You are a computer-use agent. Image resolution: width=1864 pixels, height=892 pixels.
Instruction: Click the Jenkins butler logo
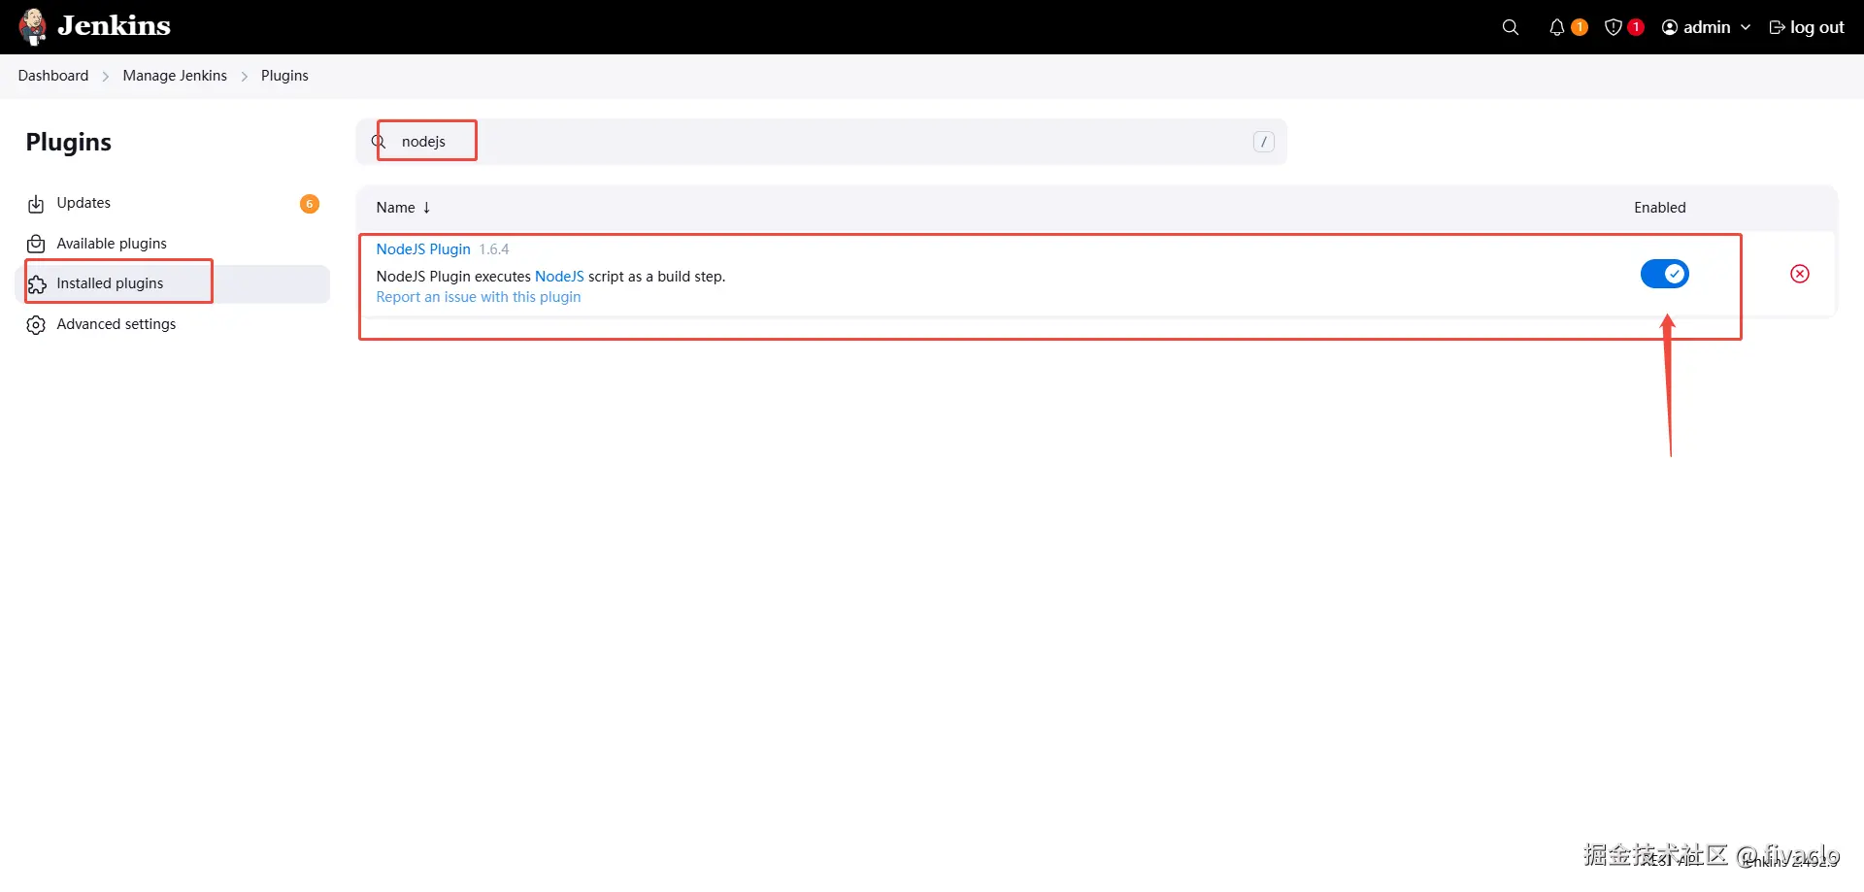click(33, 27)
